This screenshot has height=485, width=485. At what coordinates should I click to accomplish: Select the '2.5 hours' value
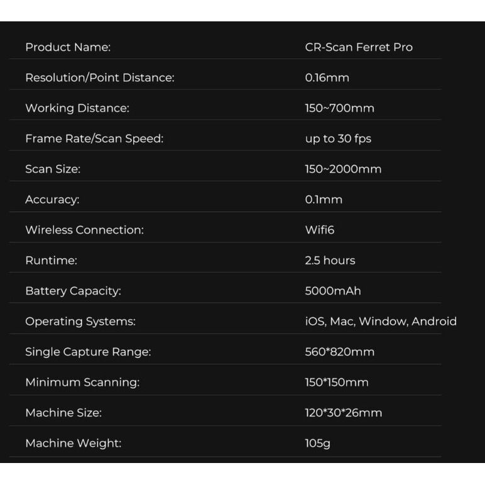[330, 261]
